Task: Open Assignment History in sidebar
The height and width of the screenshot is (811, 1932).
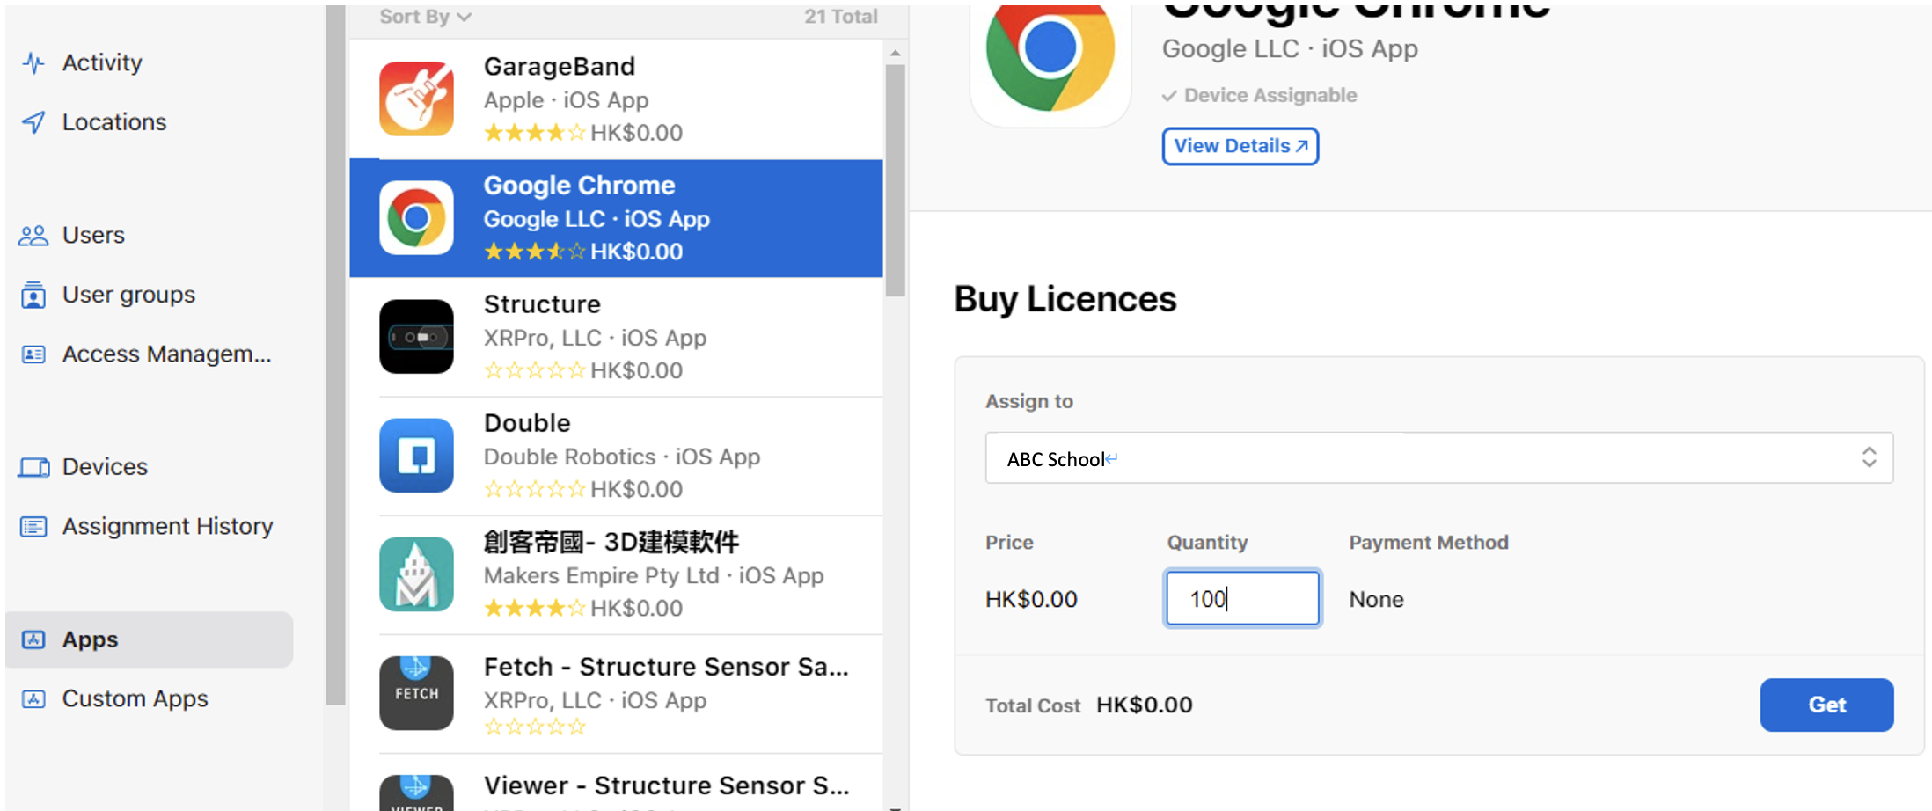Action: click(167, 526)
